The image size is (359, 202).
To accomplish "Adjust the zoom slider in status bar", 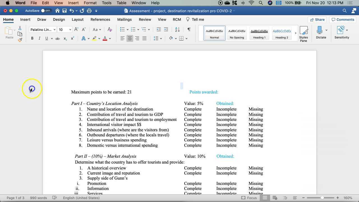I will (322, 198).
